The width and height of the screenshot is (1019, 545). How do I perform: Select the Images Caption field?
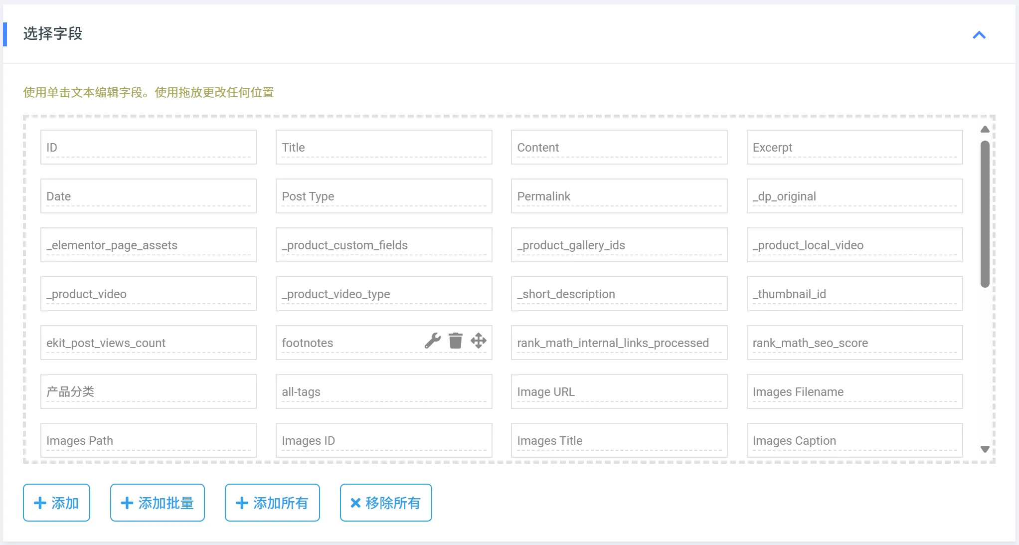point(854,441)
